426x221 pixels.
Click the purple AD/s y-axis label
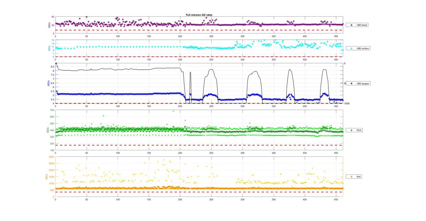[x=49, y=25]
